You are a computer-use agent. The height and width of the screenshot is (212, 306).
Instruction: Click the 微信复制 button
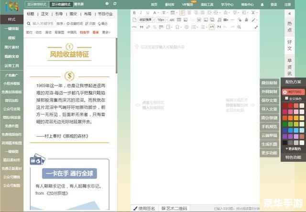coord(269,83)
